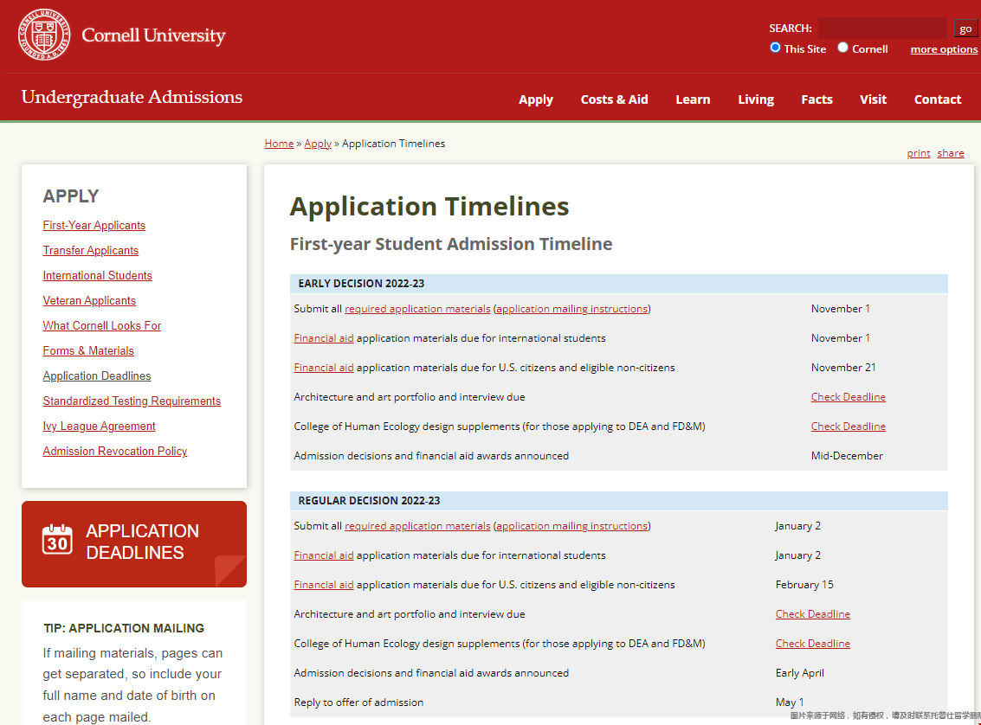The image size is (981, 725).
Task: Open Forms & Materials sidebar link
Action: click(x=88, y=350)
